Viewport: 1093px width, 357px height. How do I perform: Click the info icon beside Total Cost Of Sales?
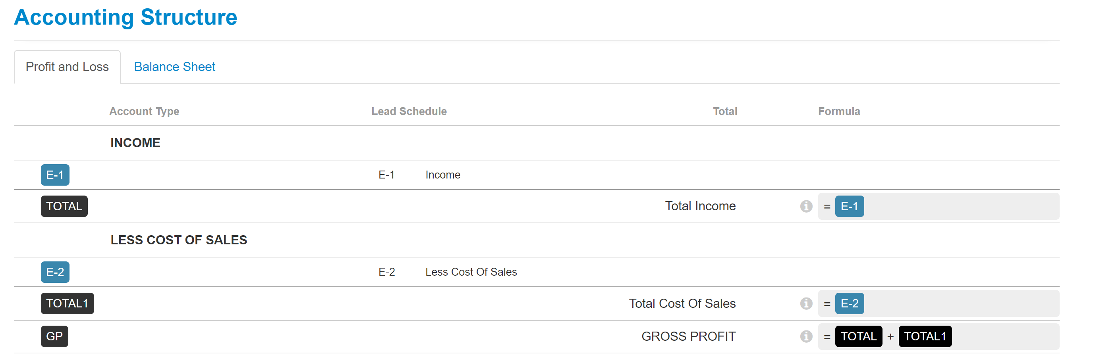(x=806, y=303)
